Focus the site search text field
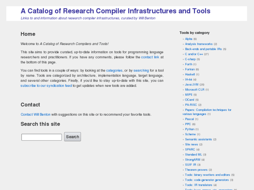Image resolution: width=254 pixels, height=190 pixels. (x=42, y=137)
